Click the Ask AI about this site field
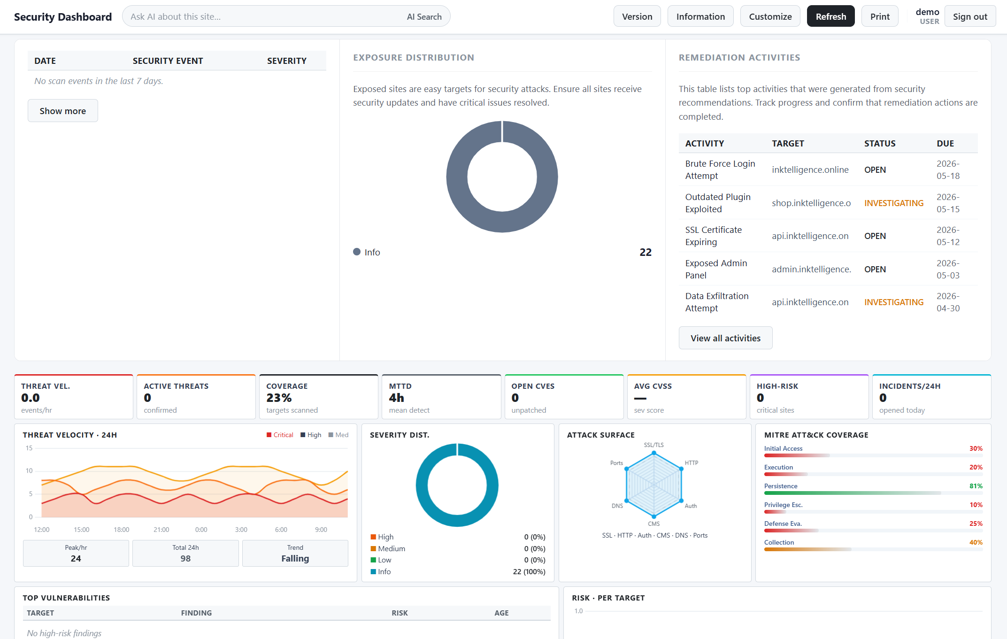The width and height of the screenshot is (1007, 639). tap(263, 17)
